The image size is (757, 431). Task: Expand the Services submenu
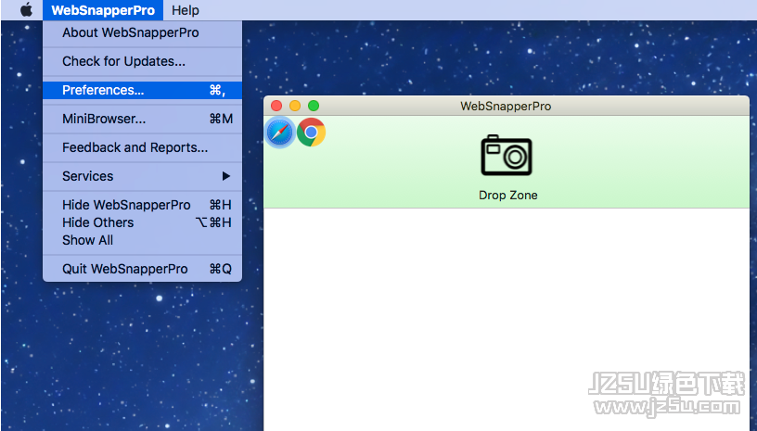(143, 176)
